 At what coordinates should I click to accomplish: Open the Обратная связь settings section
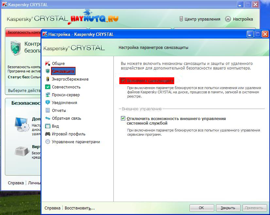[66, 118]
